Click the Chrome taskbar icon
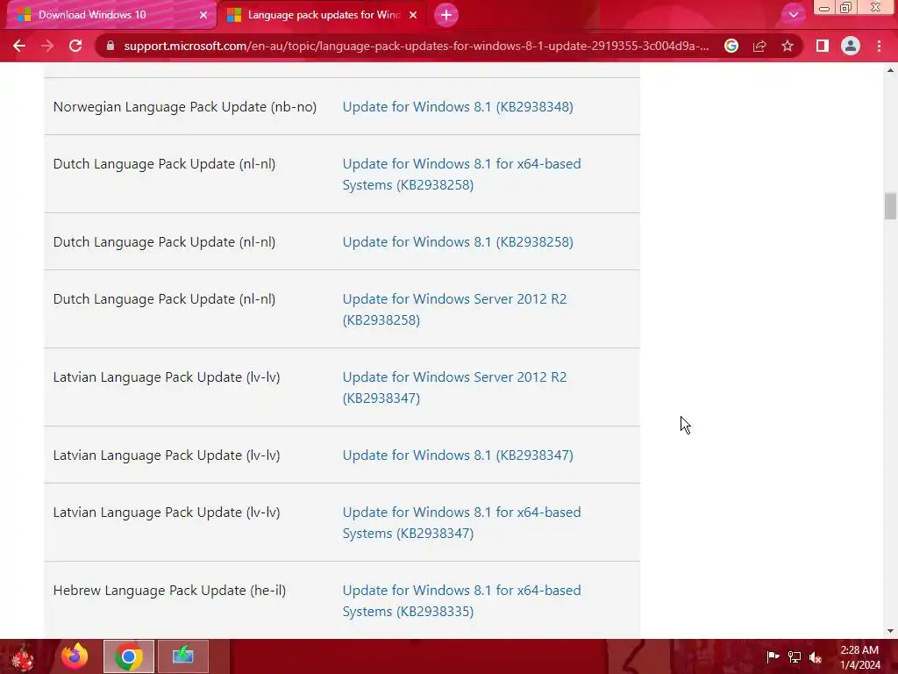 point(129,656)
